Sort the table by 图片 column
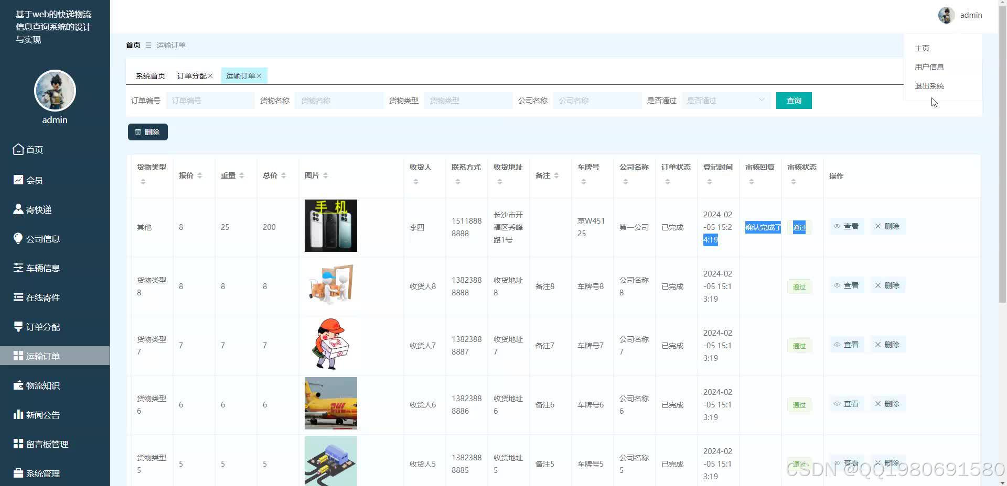 pos(326,175)
